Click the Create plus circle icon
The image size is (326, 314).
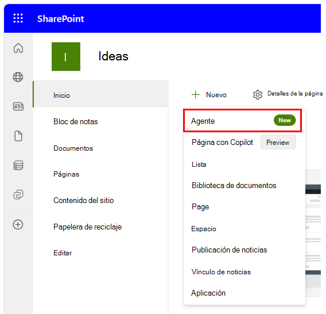[18, 225]
